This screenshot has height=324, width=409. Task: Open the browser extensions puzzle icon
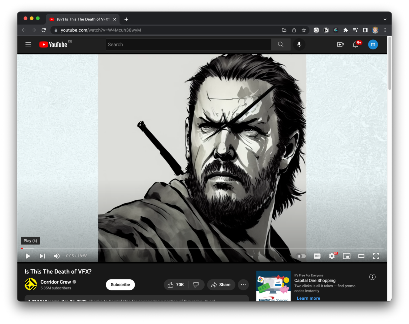coord(345,30)
